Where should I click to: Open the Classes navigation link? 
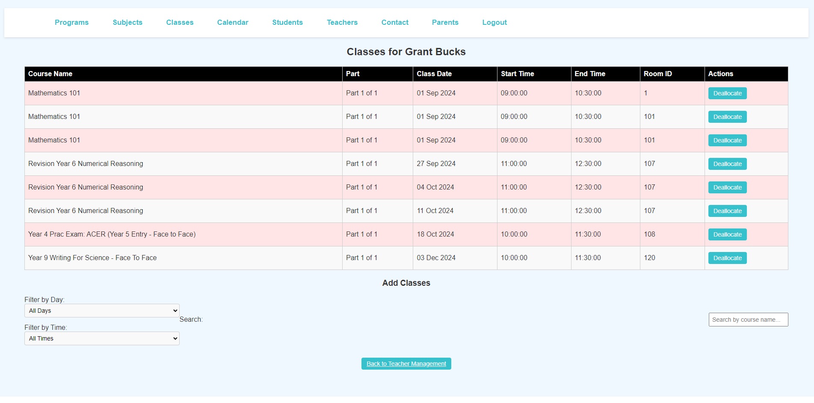(180, 22)
